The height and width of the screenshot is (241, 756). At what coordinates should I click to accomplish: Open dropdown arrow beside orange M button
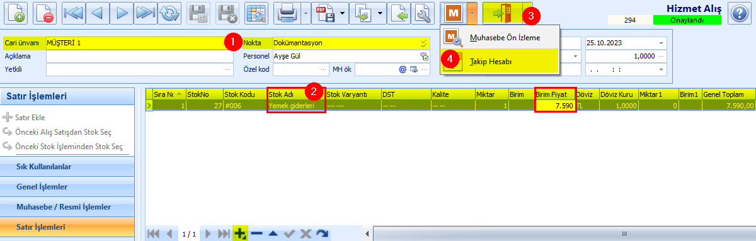[471, 13]
